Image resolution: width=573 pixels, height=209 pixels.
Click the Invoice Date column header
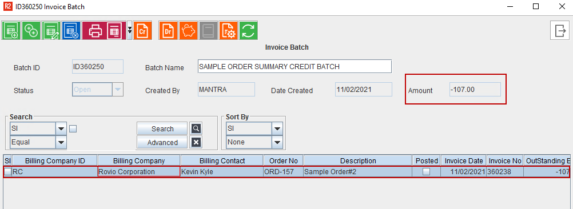463,160
